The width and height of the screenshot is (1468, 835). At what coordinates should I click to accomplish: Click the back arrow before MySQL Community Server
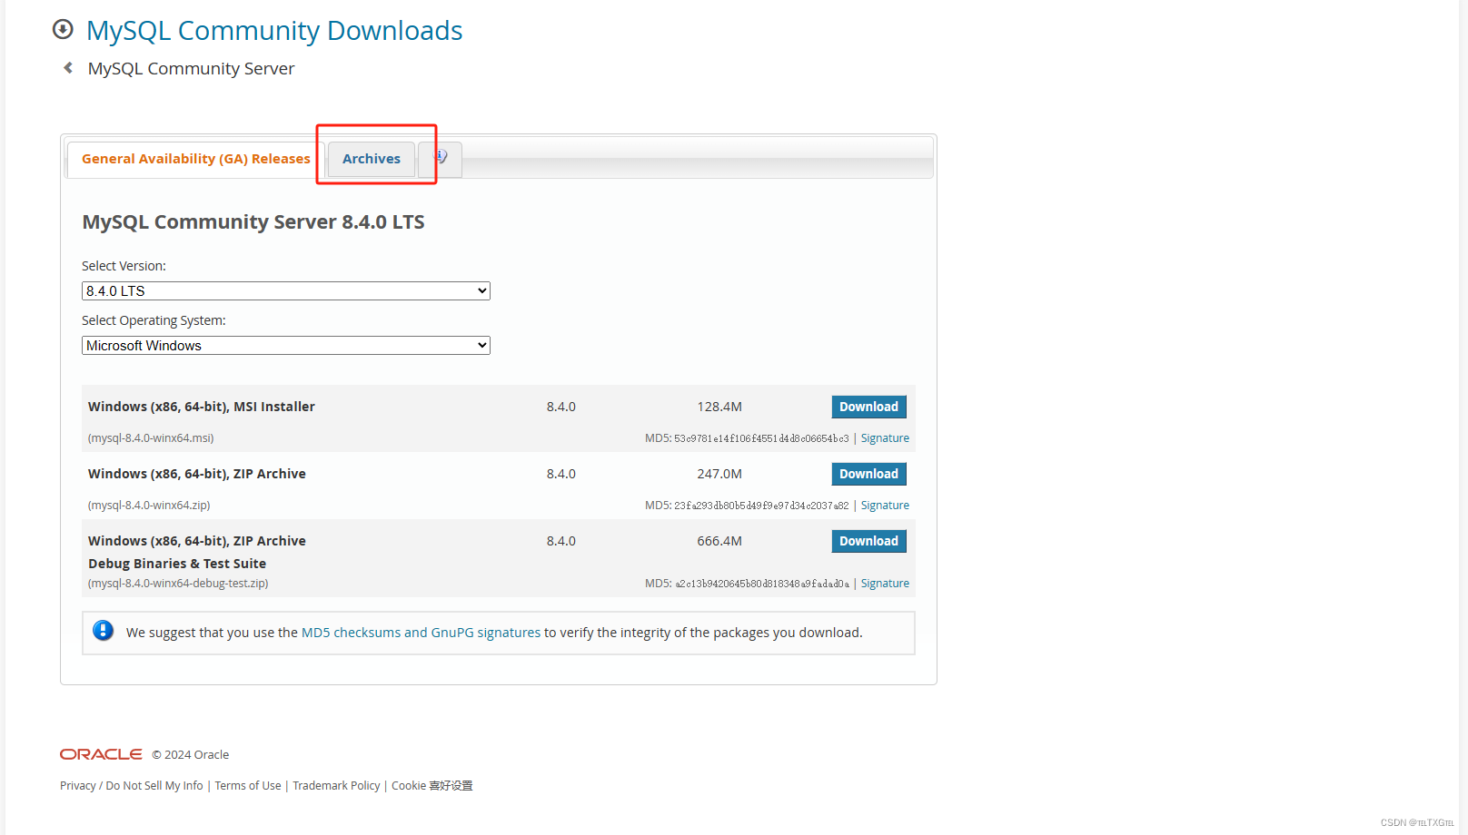(x=68, y=68)
